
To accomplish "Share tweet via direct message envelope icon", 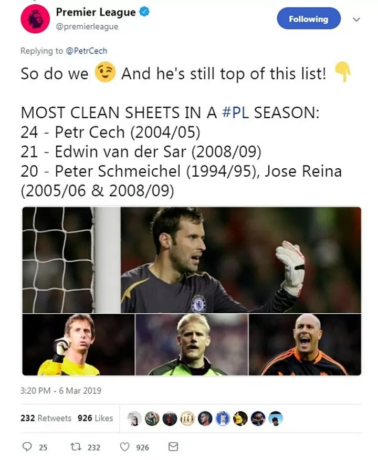I will click(173, 447).
